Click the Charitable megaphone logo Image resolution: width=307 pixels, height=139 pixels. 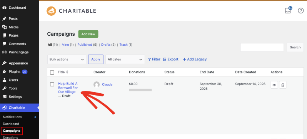coord(51,11)
